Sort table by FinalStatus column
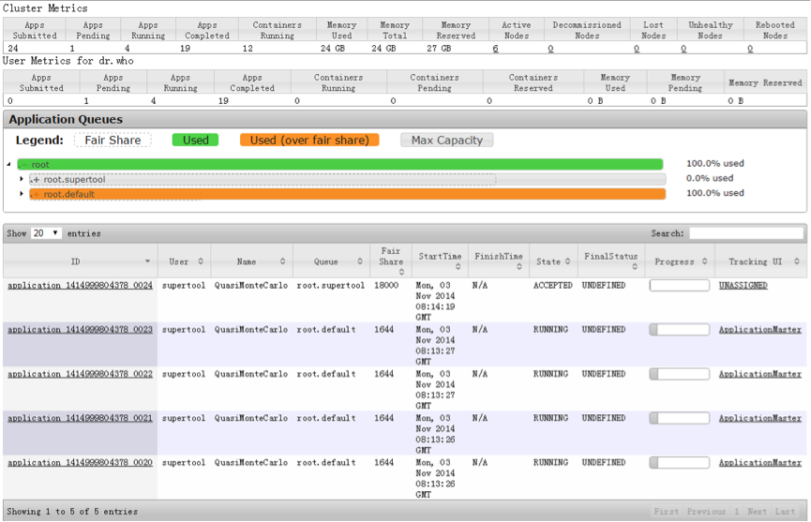 point(611,261)
